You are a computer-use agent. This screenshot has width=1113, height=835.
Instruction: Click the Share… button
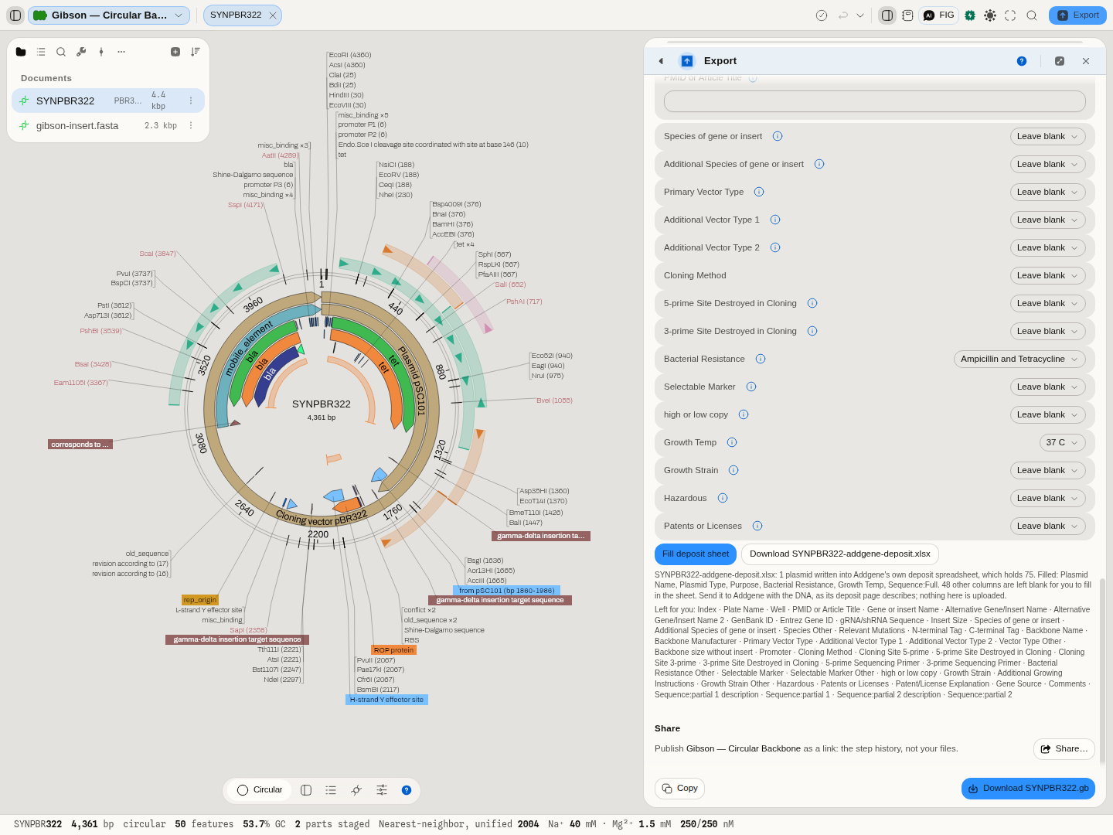tap(1064, 749)
